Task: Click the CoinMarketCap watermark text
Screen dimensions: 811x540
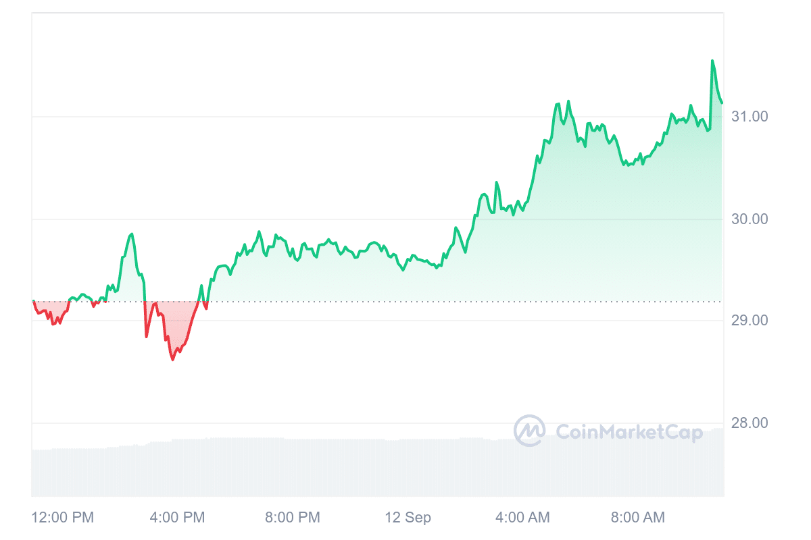Action: [x=629, y=432]
